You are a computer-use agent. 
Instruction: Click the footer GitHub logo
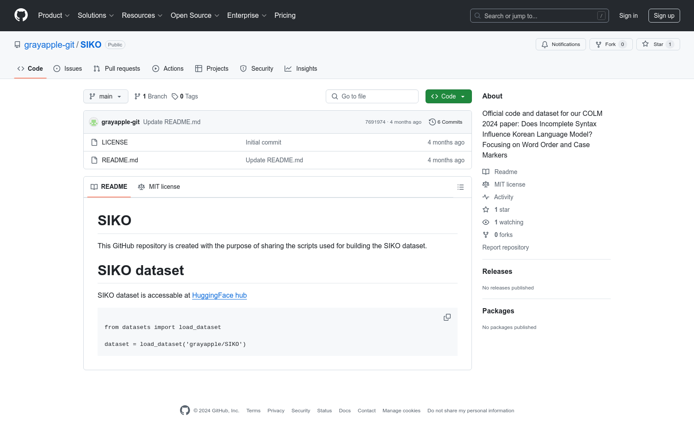(185, 410)
